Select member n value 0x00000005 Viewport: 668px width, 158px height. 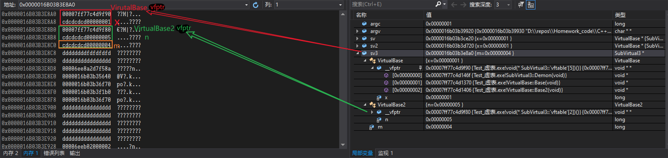[518, 120]
